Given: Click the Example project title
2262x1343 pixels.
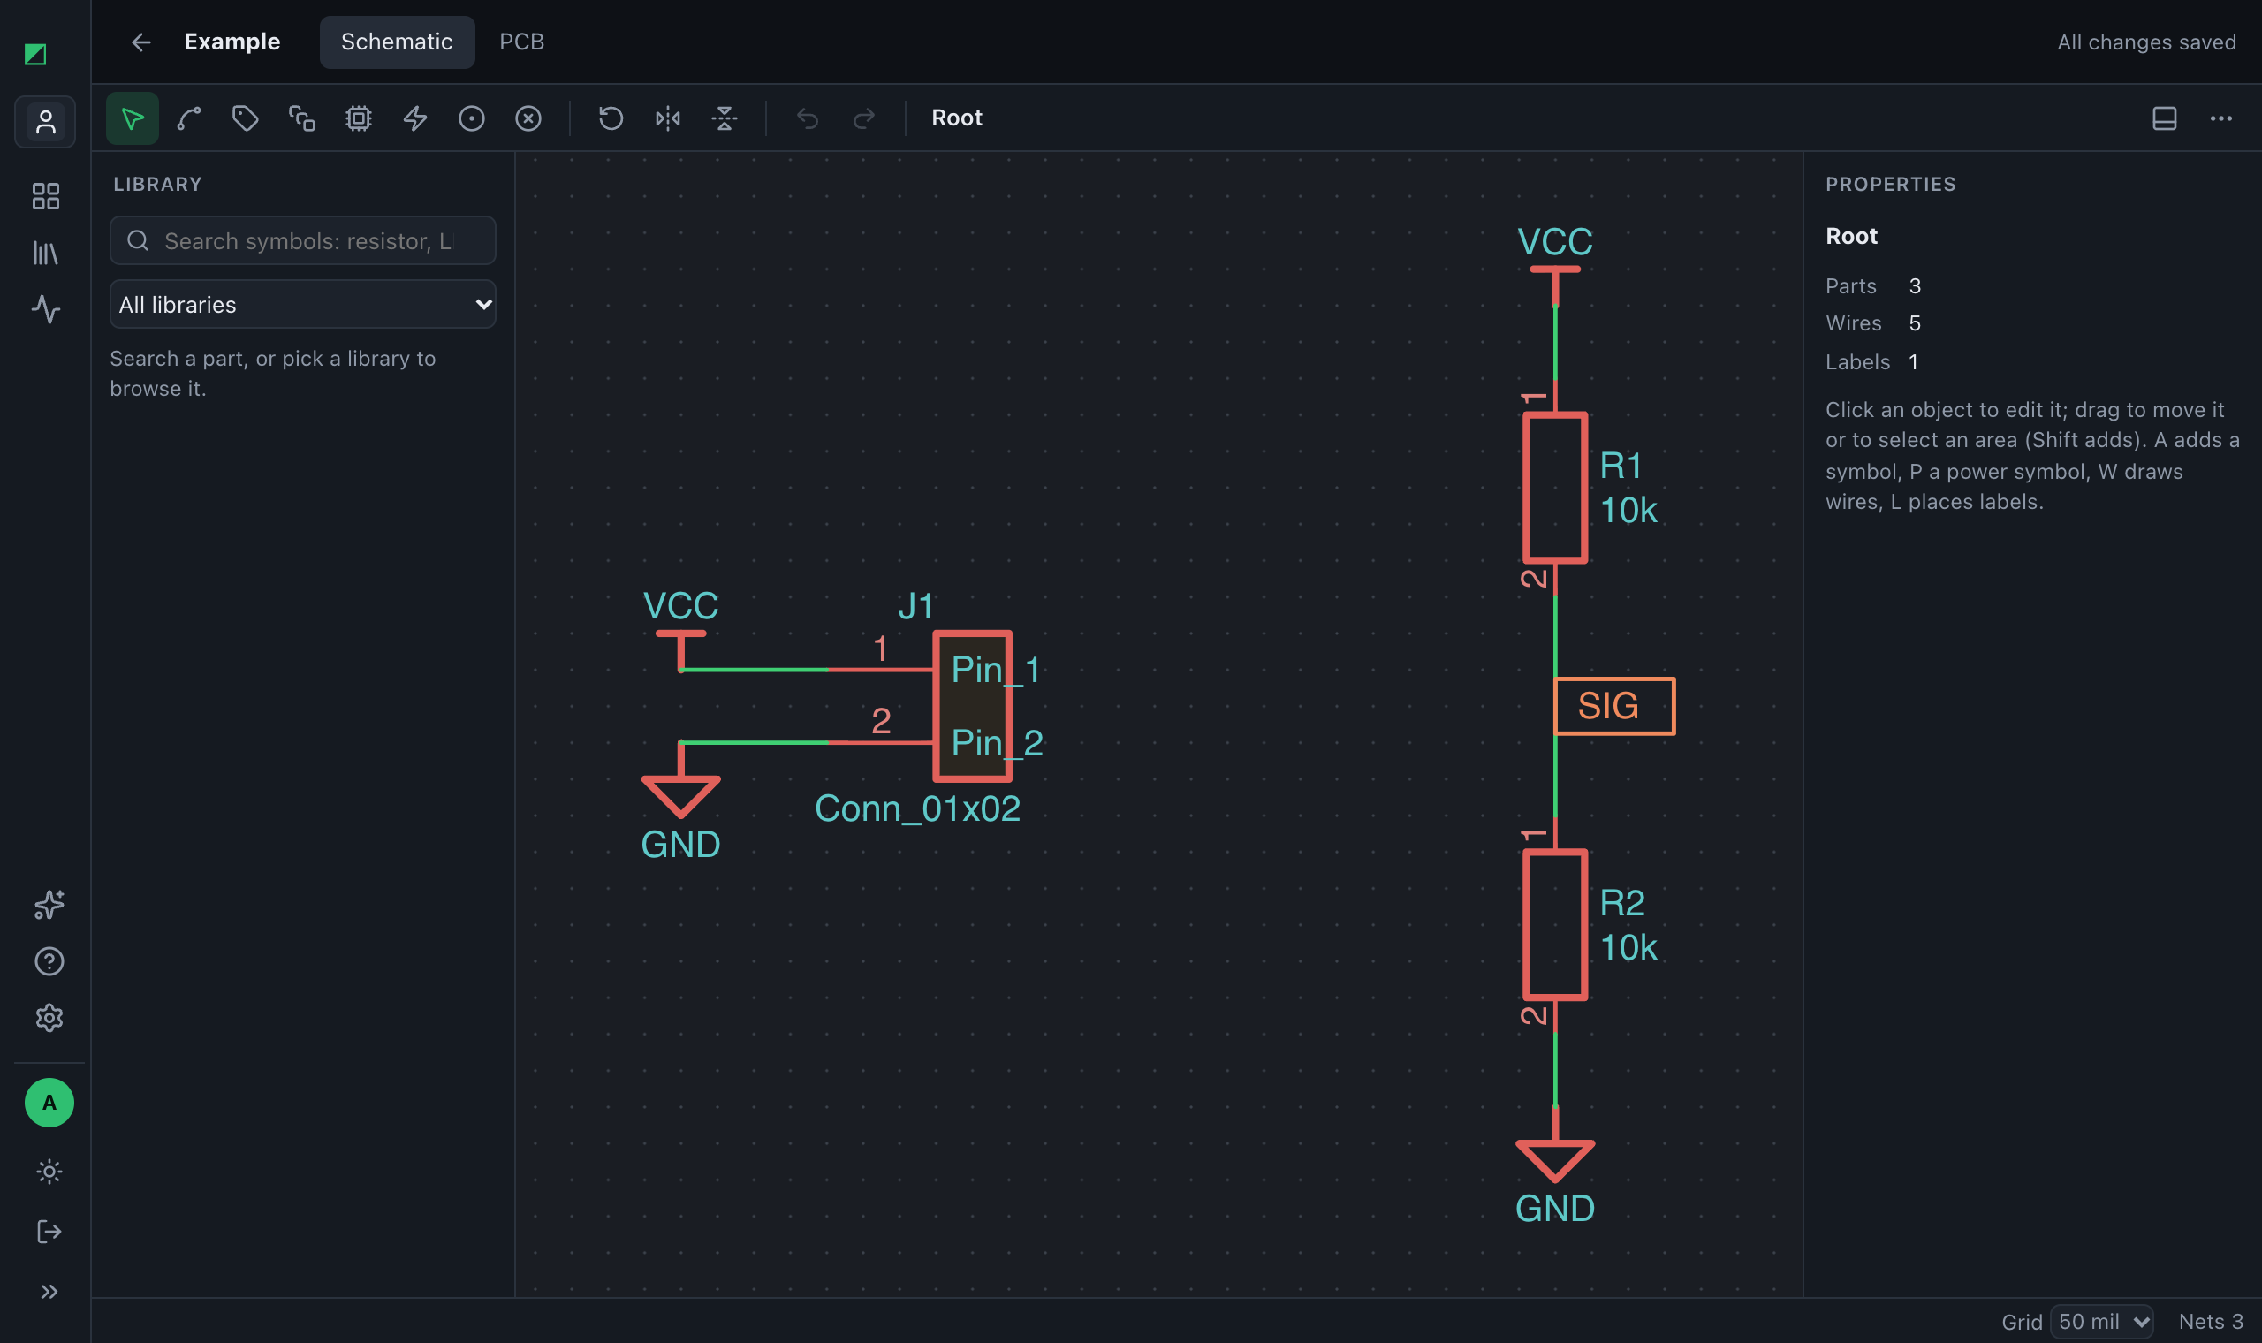Looking at the screenshot, I should pyautogui.click(x=232, y=42).
